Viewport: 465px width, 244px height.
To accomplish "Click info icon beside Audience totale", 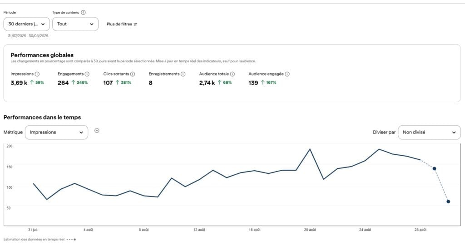I will [x=232, y=74].
